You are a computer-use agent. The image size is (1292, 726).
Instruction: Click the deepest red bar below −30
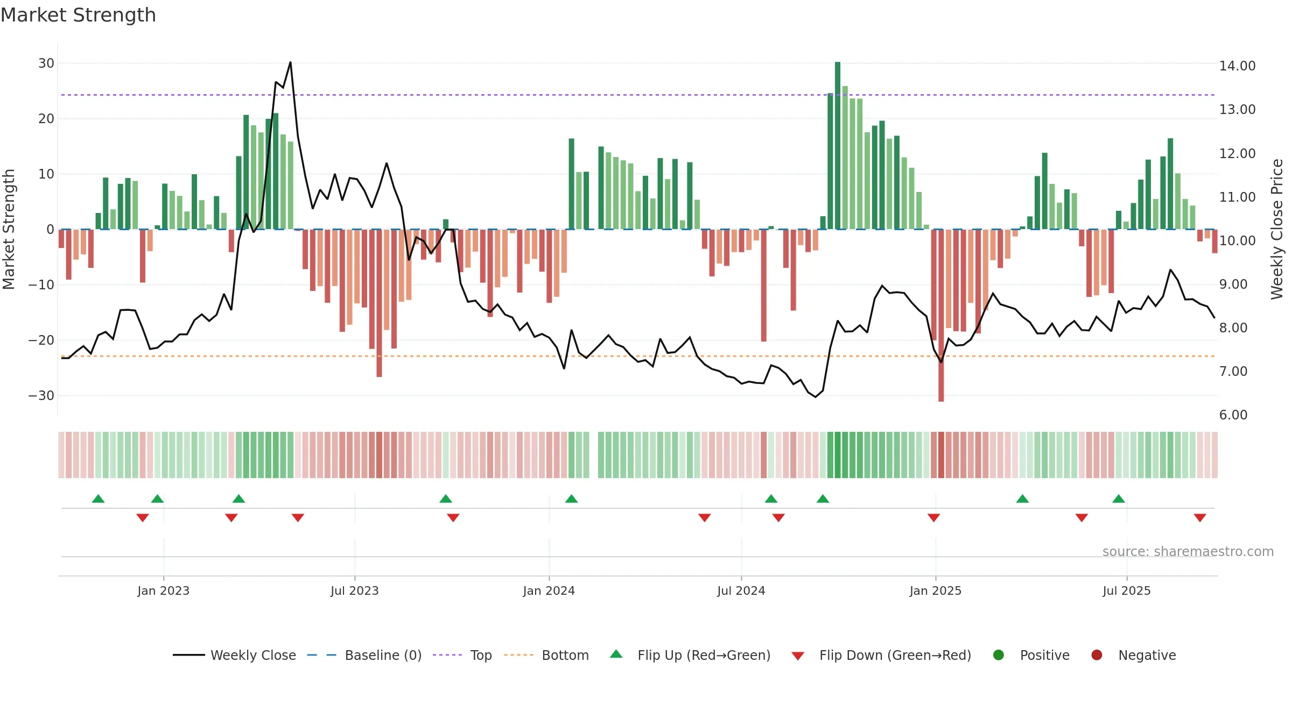point(941,315)
